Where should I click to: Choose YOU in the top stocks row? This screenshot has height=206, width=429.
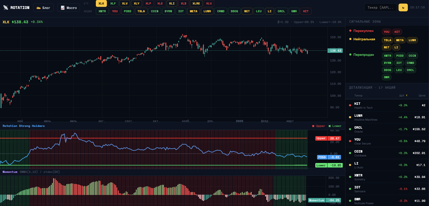pos(115,11)
